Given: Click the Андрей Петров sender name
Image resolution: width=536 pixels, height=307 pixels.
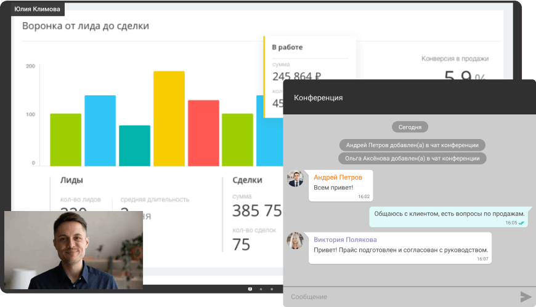Looking at the screenshot, I should coord(338,177).
